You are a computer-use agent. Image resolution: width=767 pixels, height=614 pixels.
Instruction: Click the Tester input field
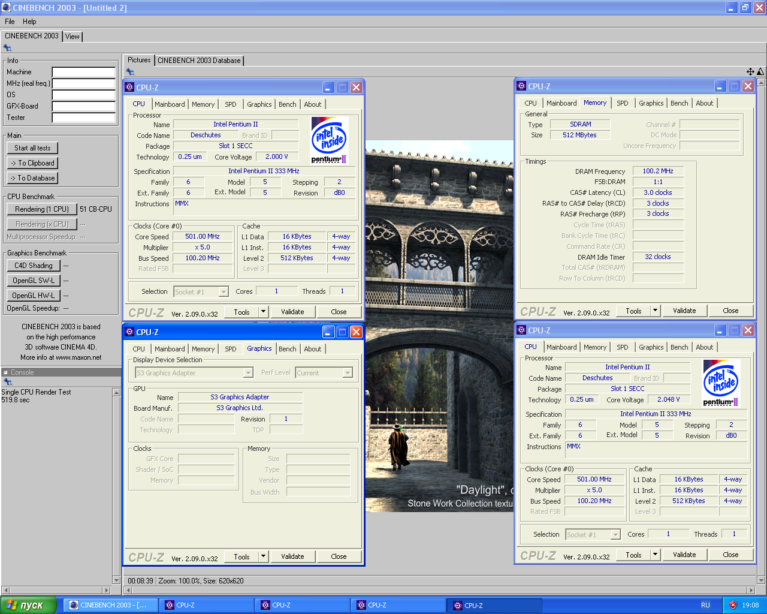coord(83,118)
